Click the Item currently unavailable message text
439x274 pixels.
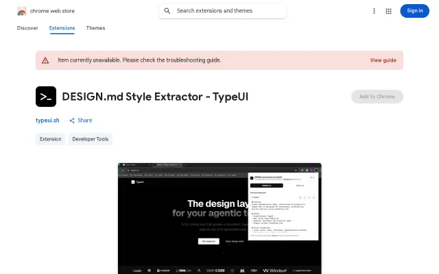pos(139,60)
